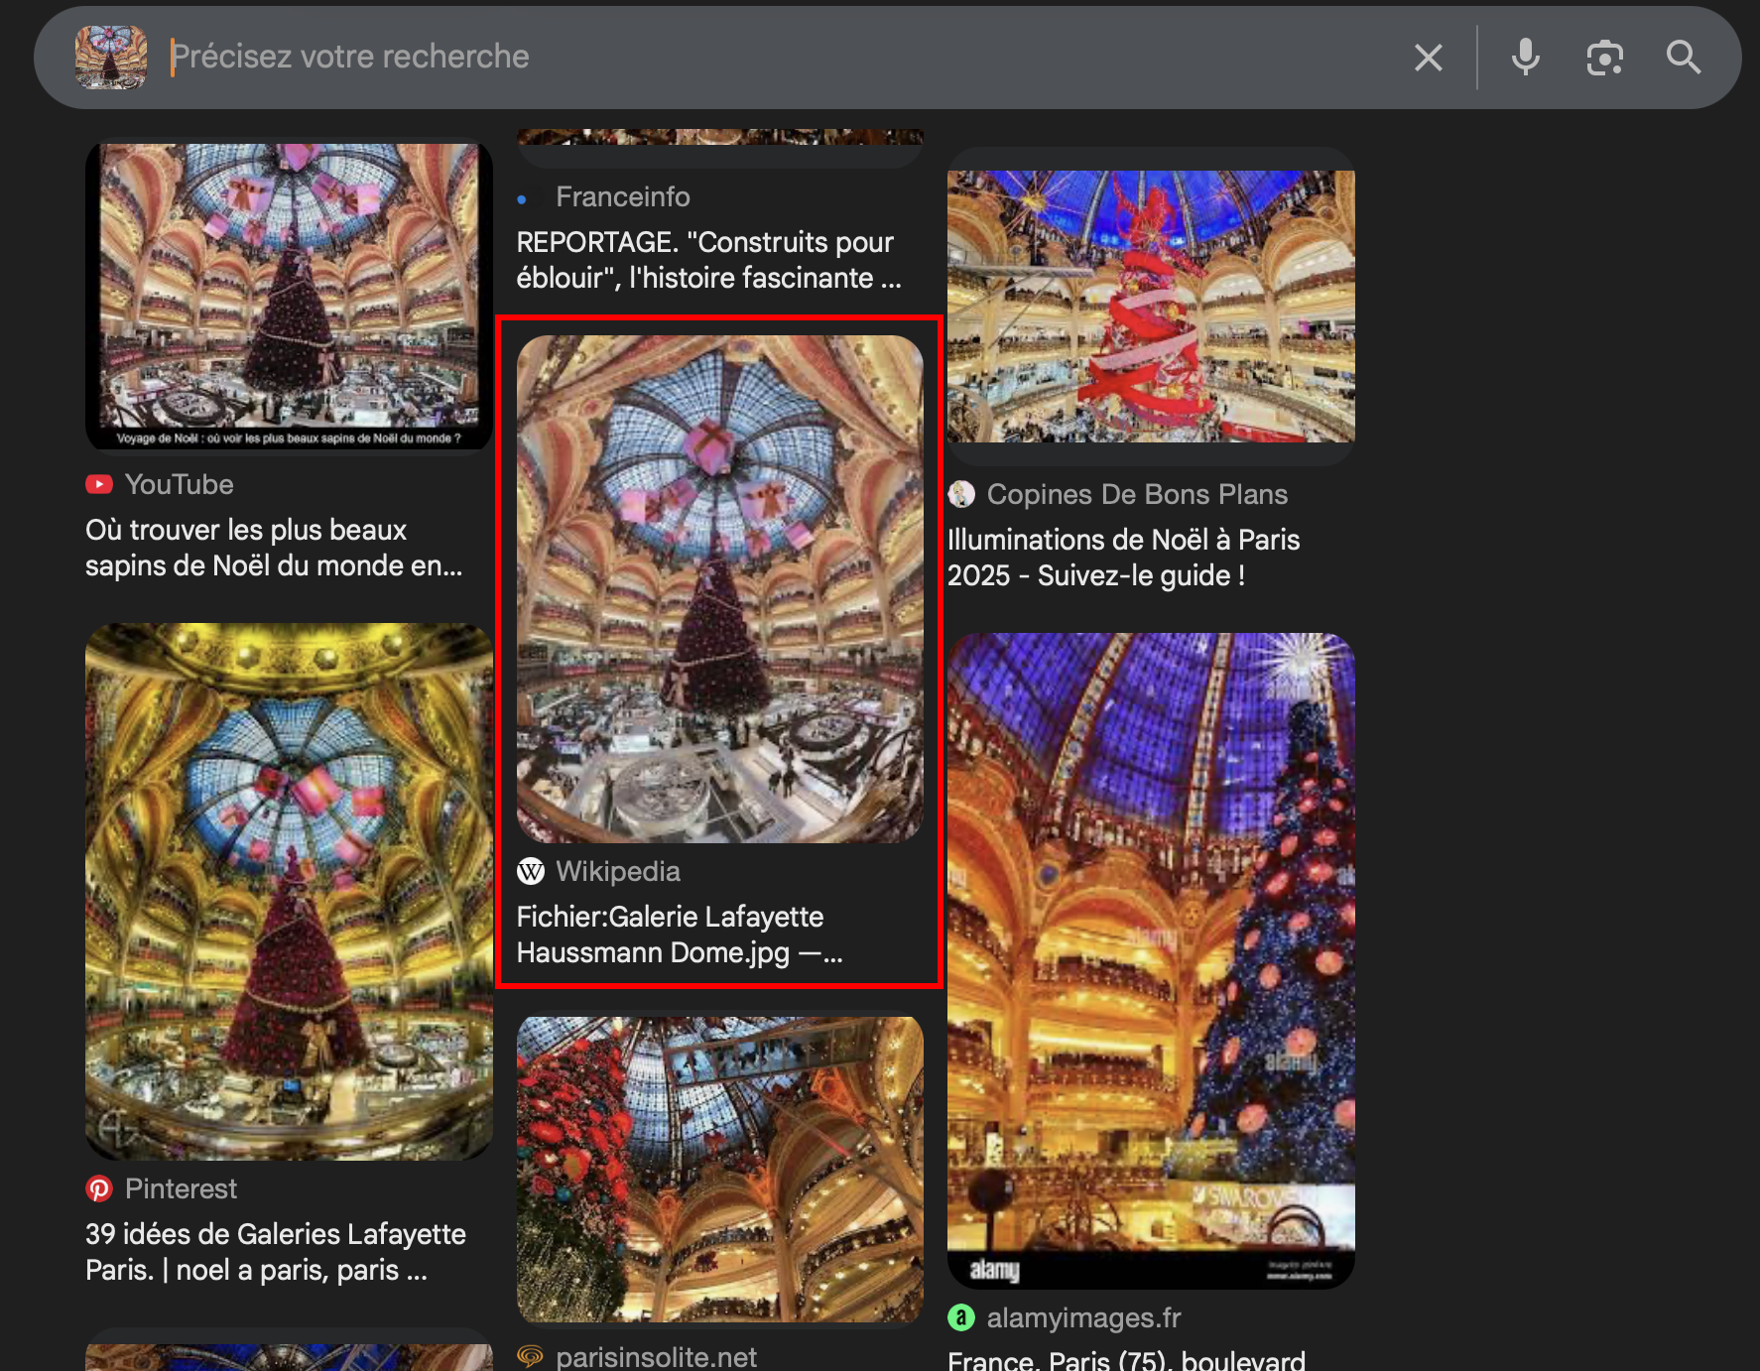Clear the search box with the X icon
Viewport: 1760px width, 1371px height.
point(1428,58)
